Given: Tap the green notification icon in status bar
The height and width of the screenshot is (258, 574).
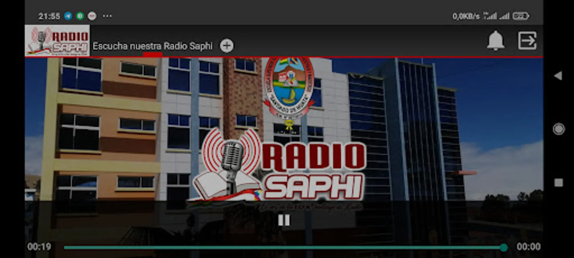Looking at the screenshot, I should 80,16.
